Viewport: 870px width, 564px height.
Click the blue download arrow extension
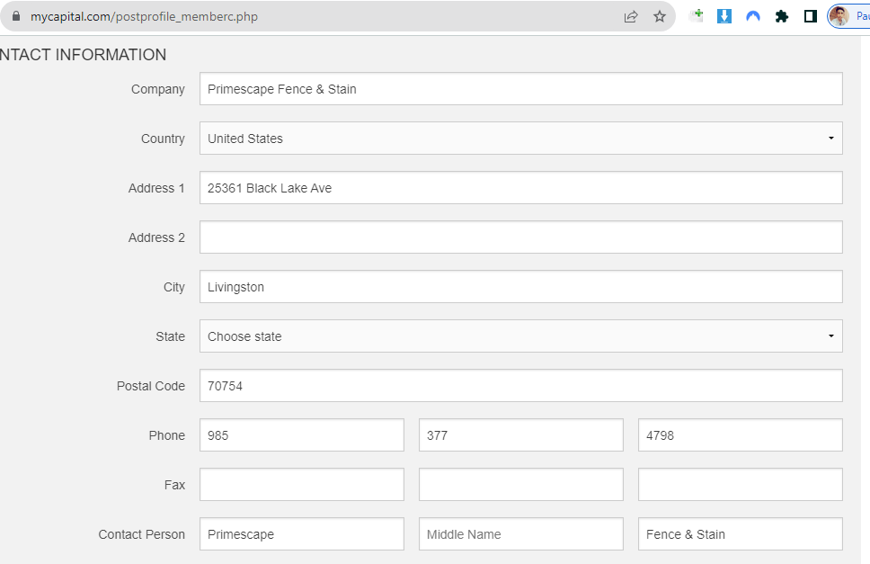(724, 16)
